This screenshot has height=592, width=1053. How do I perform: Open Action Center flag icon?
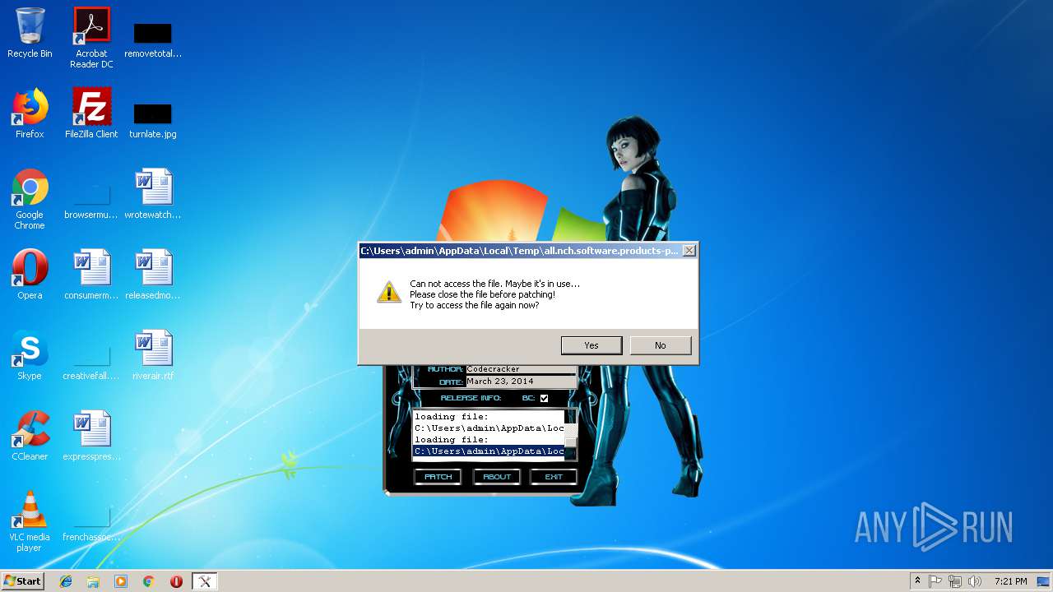(935, 581)
